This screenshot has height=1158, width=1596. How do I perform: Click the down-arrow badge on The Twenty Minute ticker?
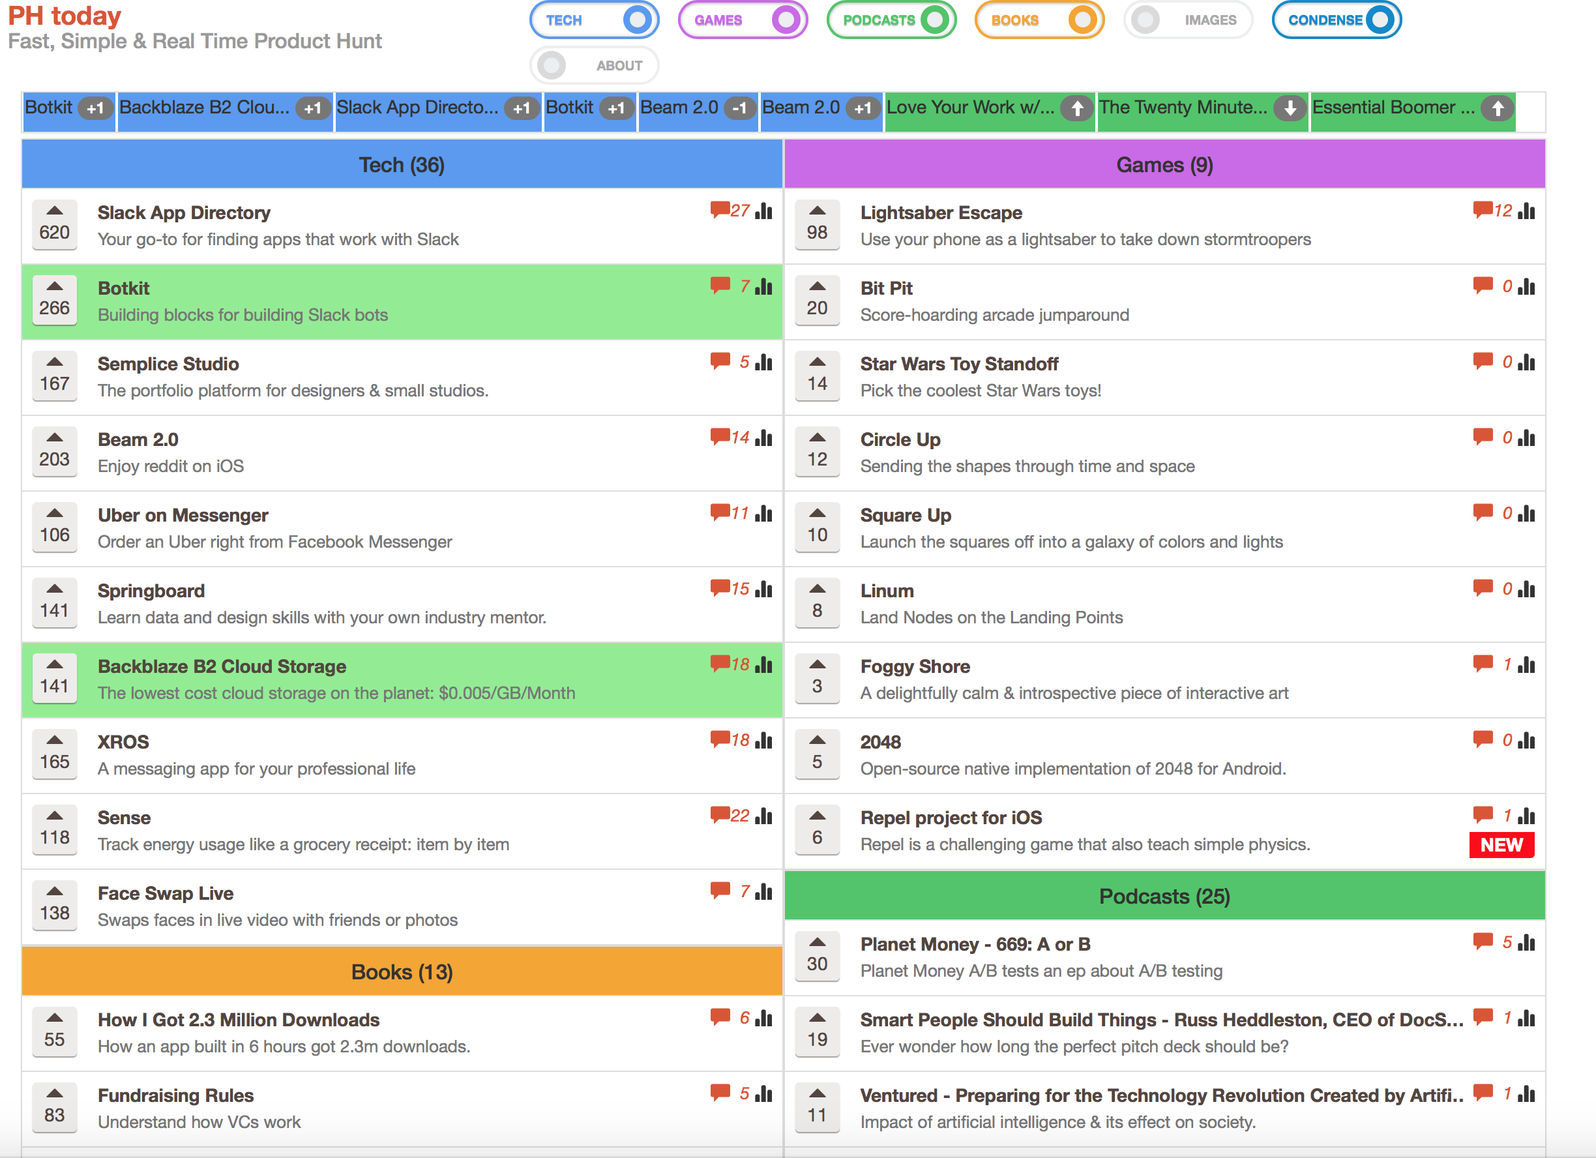1289,108
